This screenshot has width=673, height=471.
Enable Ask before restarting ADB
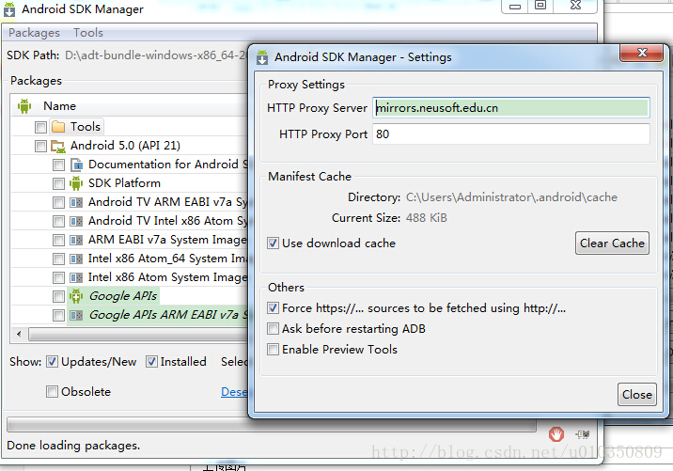273,329
